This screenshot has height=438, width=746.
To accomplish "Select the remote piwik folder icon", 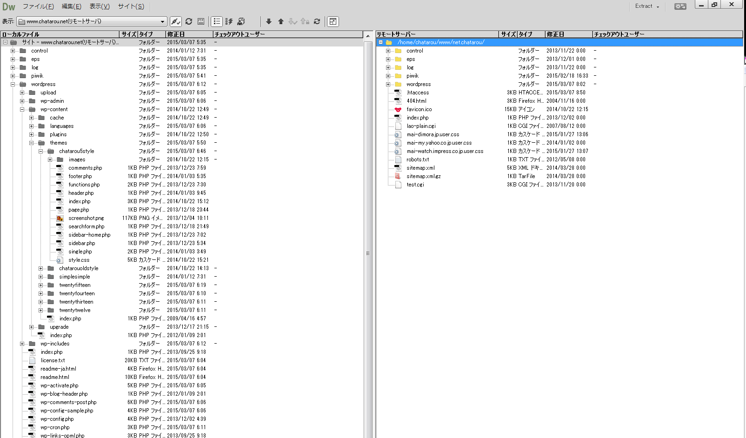I will click(x=398, y=76).
